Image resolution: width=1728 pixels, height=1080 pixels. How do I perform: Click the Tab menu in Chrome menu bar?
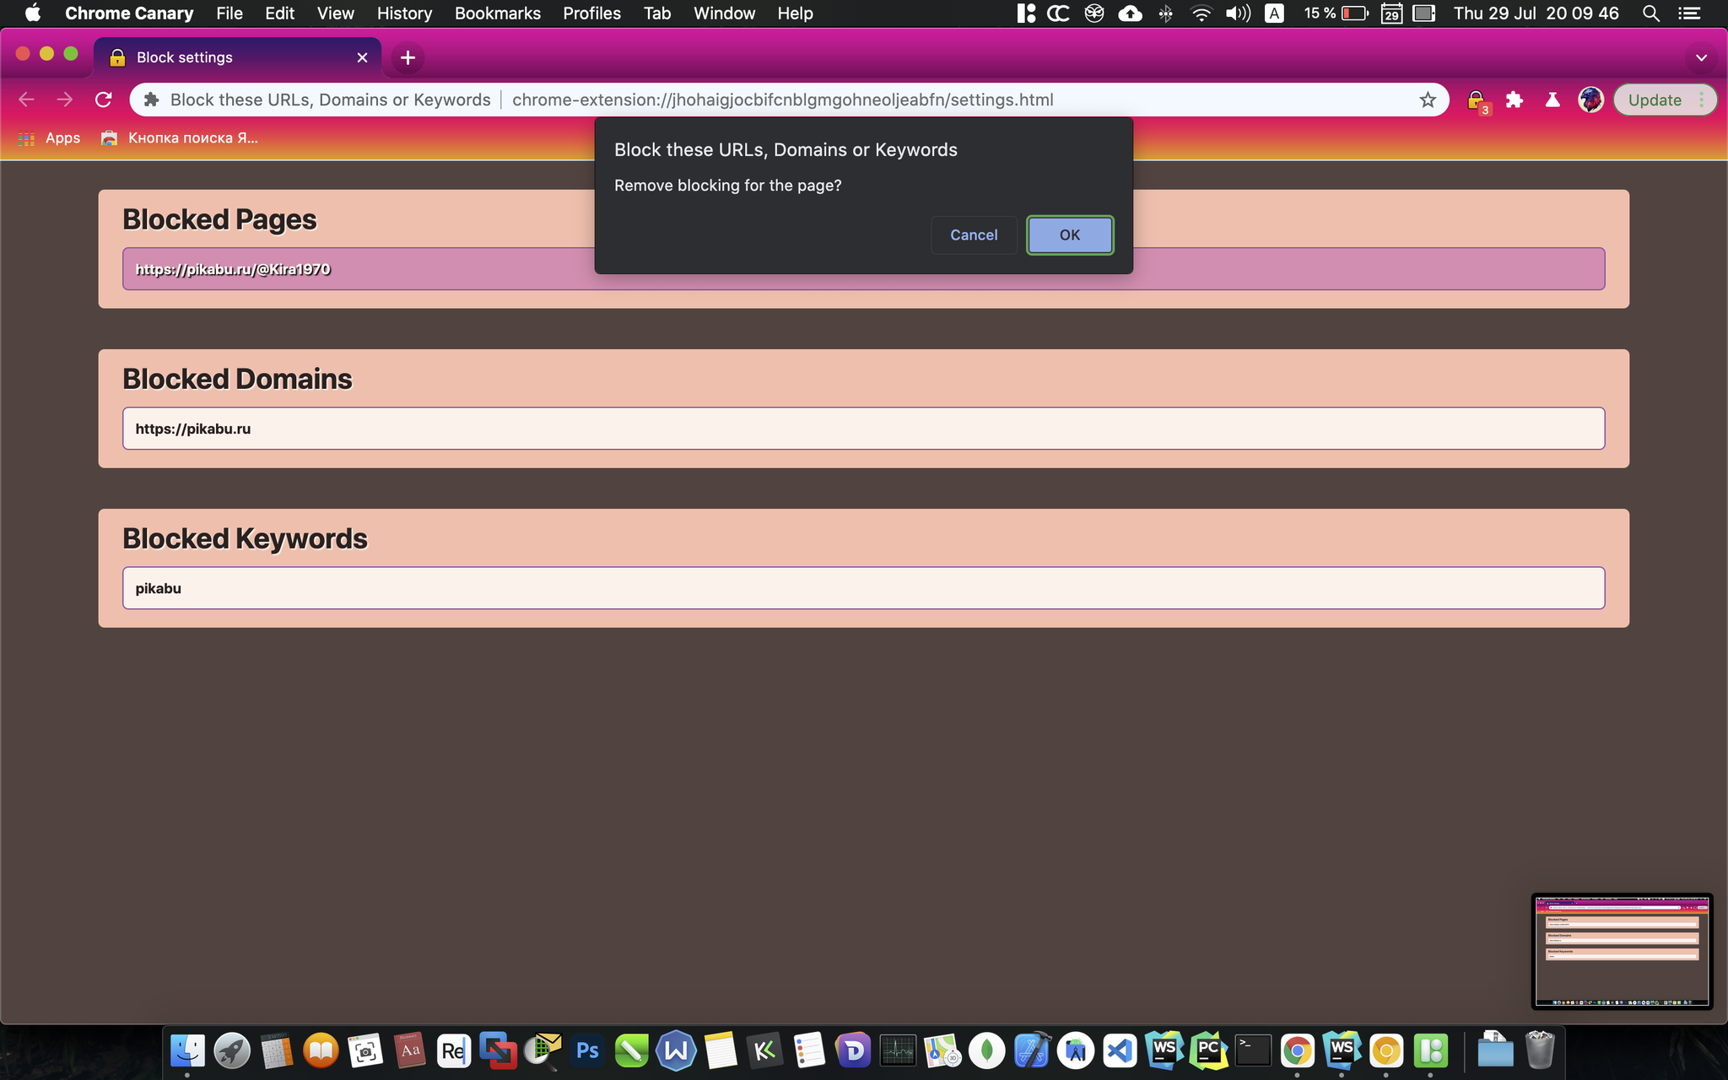point(656,13)
